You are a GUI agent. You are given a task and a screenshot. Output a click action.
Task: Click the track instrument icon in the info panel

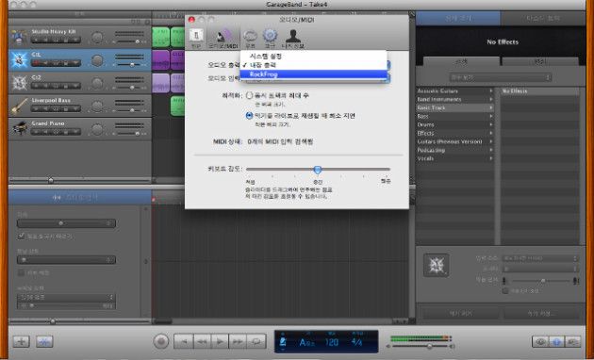pos(436,266)
